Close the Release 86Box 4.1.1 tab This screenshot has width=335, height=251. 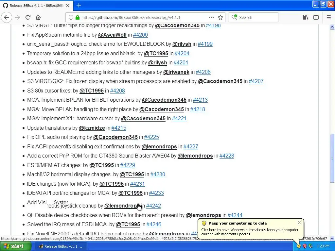click(68, 6)
